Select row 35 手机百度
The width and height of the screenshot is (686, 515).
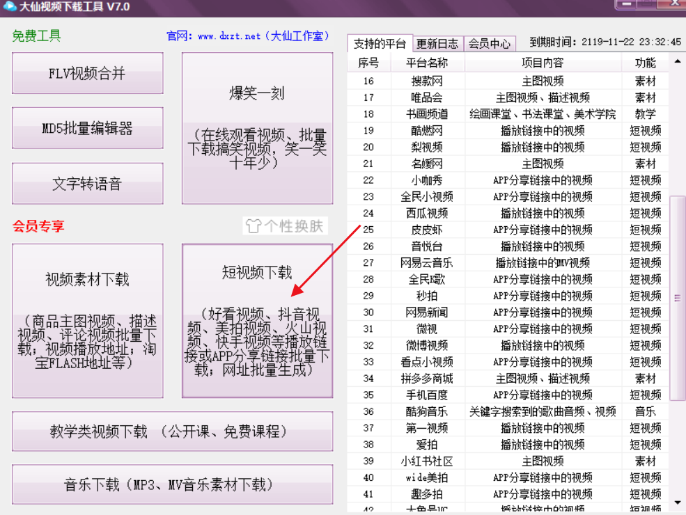pos(508,395)
